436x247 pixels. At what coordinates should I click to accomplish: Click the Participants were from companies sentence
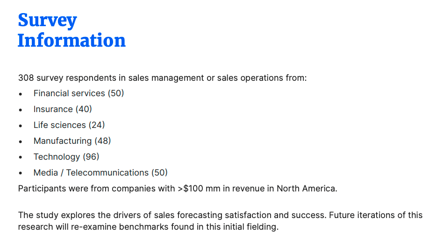point(178,189)
